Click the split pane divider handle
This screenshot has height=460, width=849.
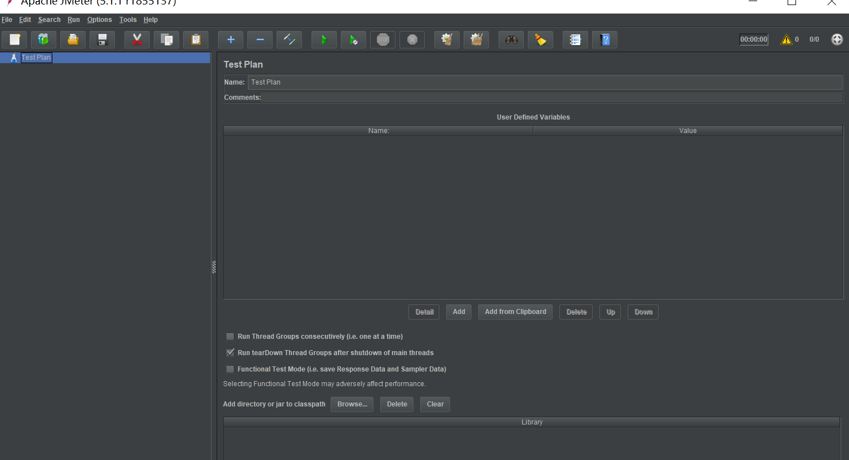click(214, 267)
